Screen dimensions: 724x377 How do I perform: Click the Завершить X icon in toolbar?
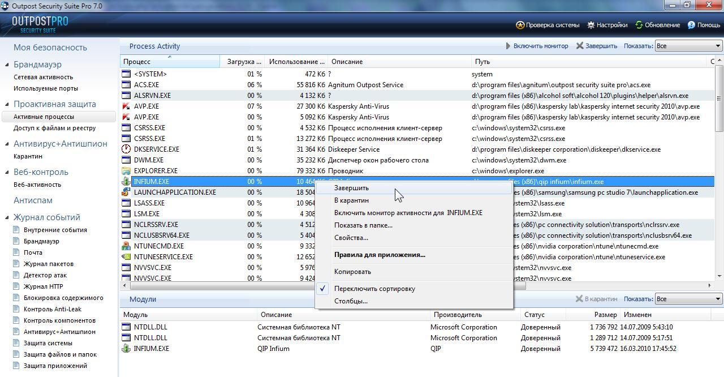point(580,46)
